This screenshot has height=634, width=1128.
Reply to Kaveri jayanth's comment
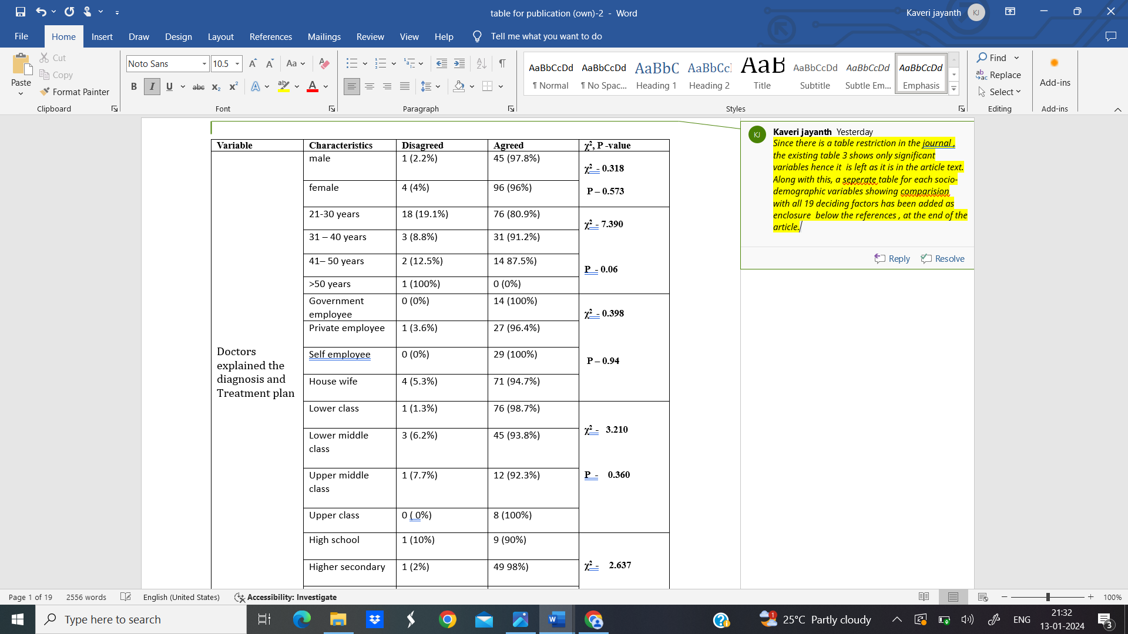point(892,258)
